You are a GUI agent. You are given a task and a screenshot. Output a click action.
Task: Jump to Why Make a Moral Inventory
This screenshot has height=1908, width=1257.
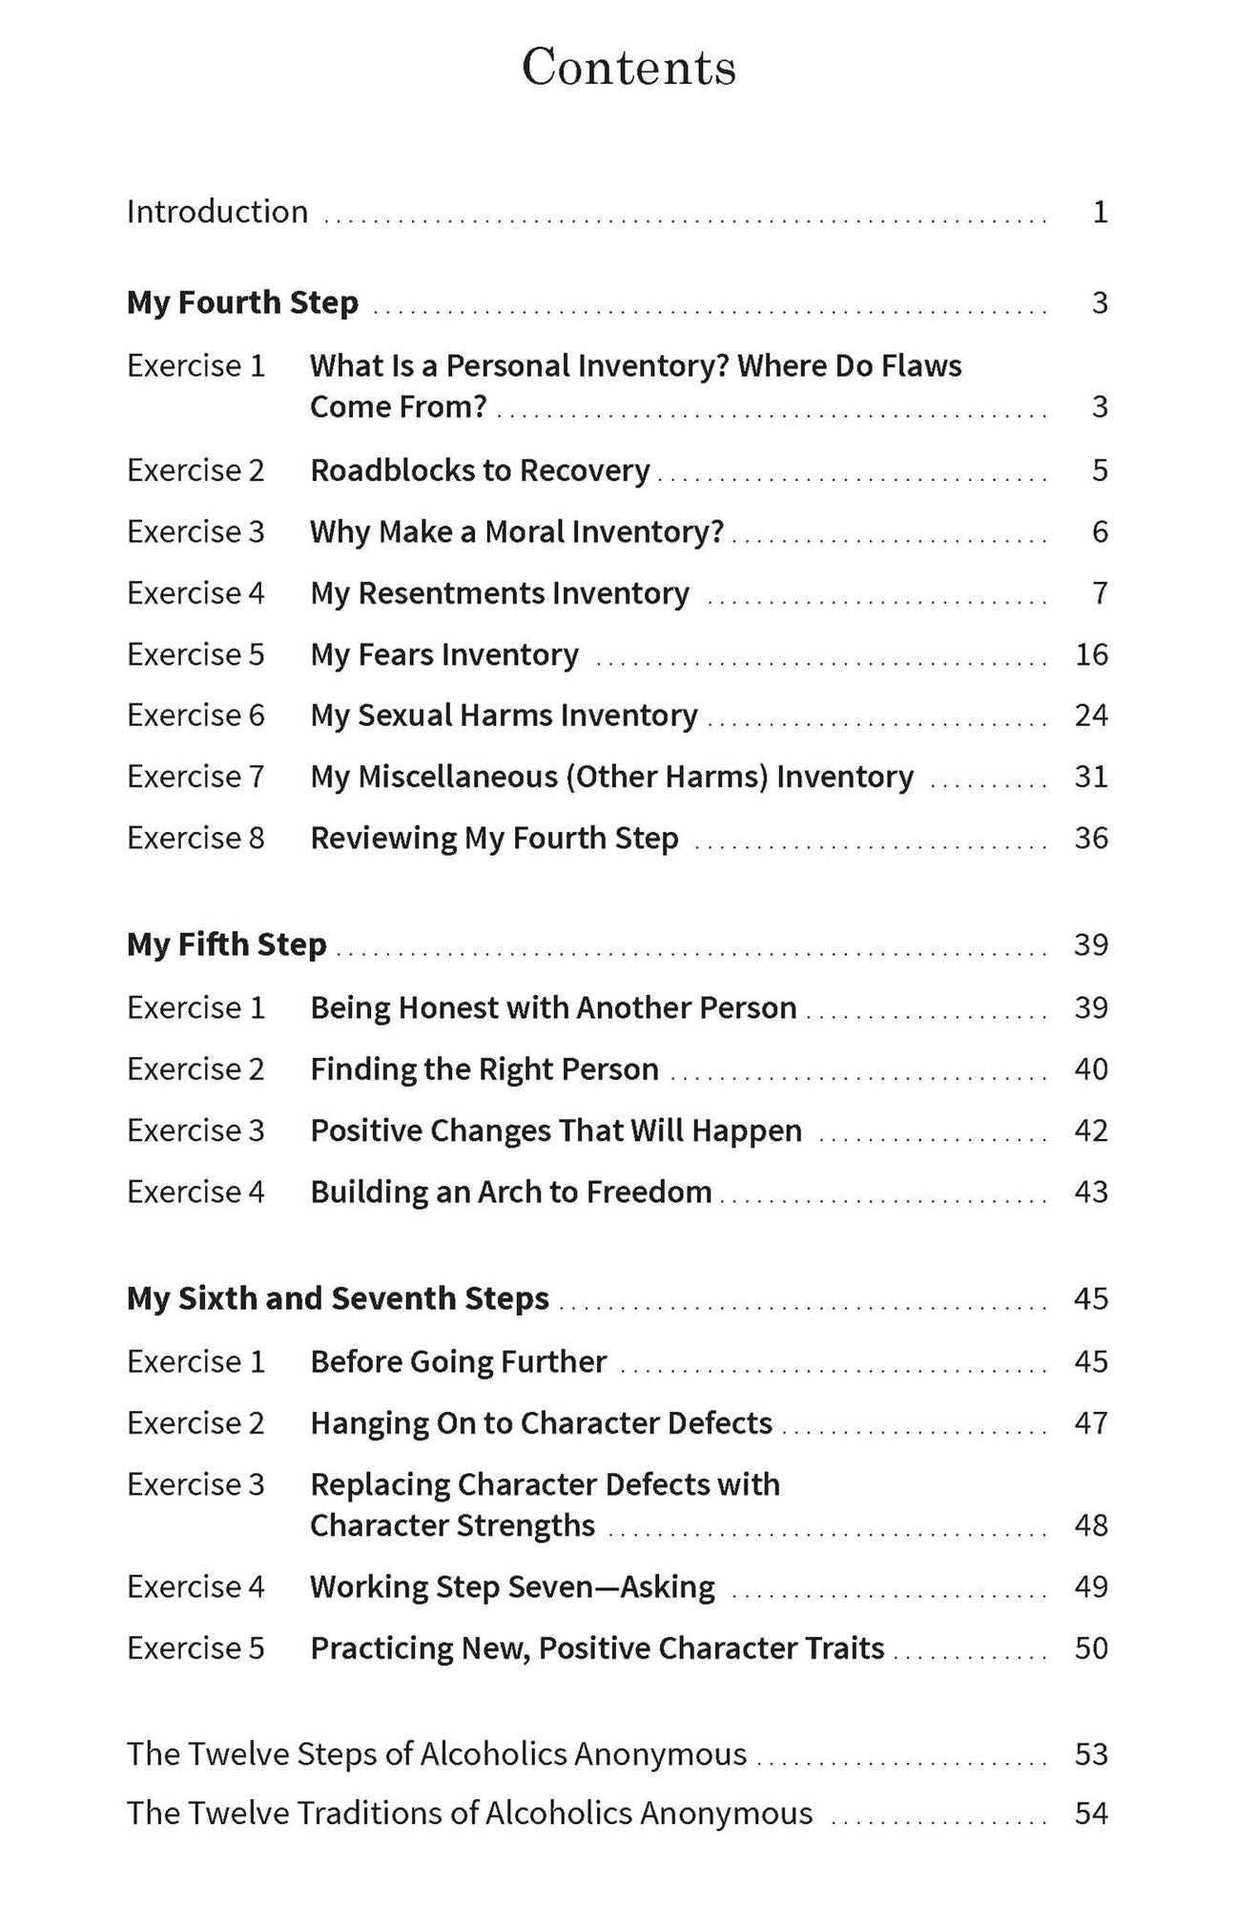coord(517,532)
